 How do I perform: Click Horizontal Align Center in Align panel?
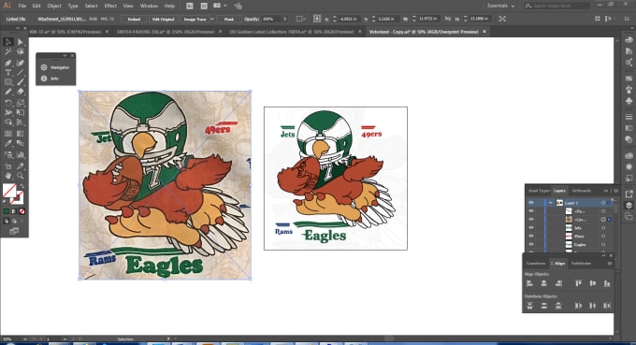pos(544,283)
